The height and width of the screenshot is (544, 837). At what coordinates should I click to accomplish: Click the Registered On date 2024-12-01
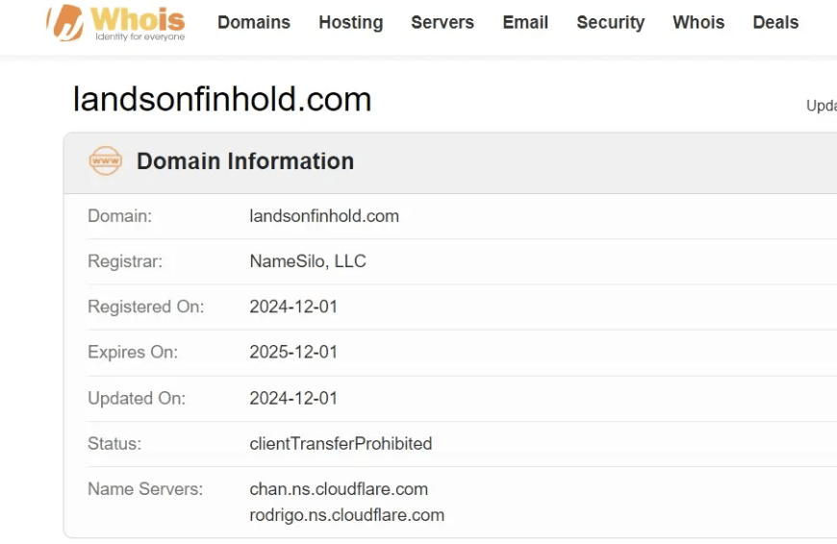pos(293,307)
